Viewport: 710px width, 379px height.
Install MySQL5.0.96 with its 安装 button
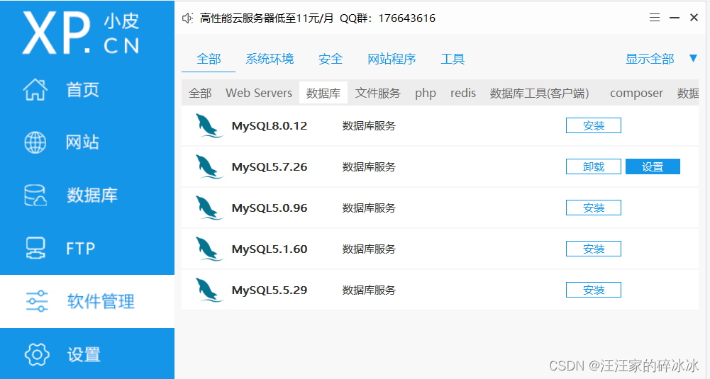click(x=594, y=208)
